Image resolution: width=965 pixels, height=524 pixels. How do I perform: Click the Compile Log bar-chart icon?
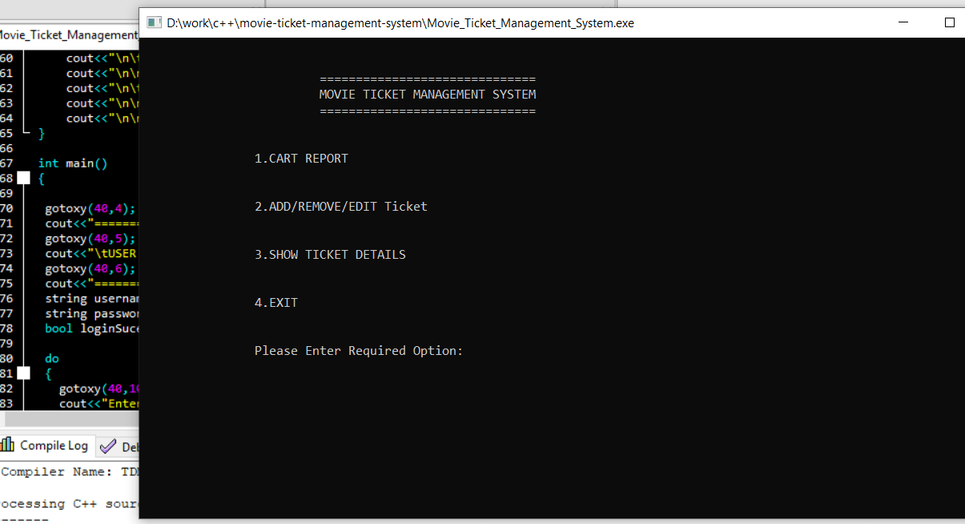click(x=8, y=445)
